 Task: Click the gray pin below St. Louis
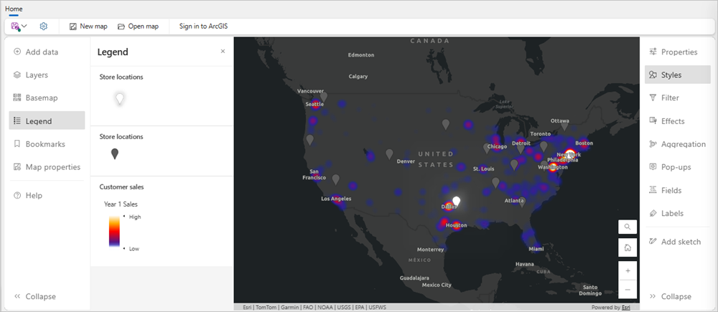coord(495,182)
